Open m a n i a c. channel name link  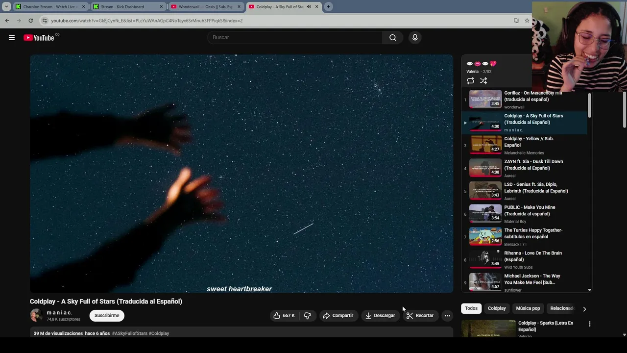(x=59, y=313)
